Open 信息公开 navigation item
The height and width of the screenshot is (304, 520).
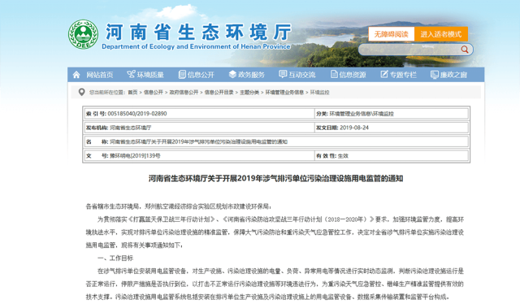click(201, 75)
